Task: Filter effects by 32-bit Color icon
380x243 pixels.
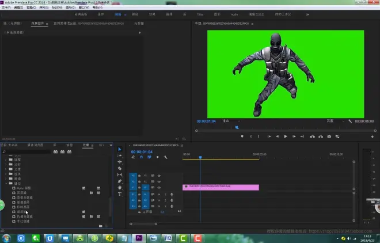Action: 63,151
